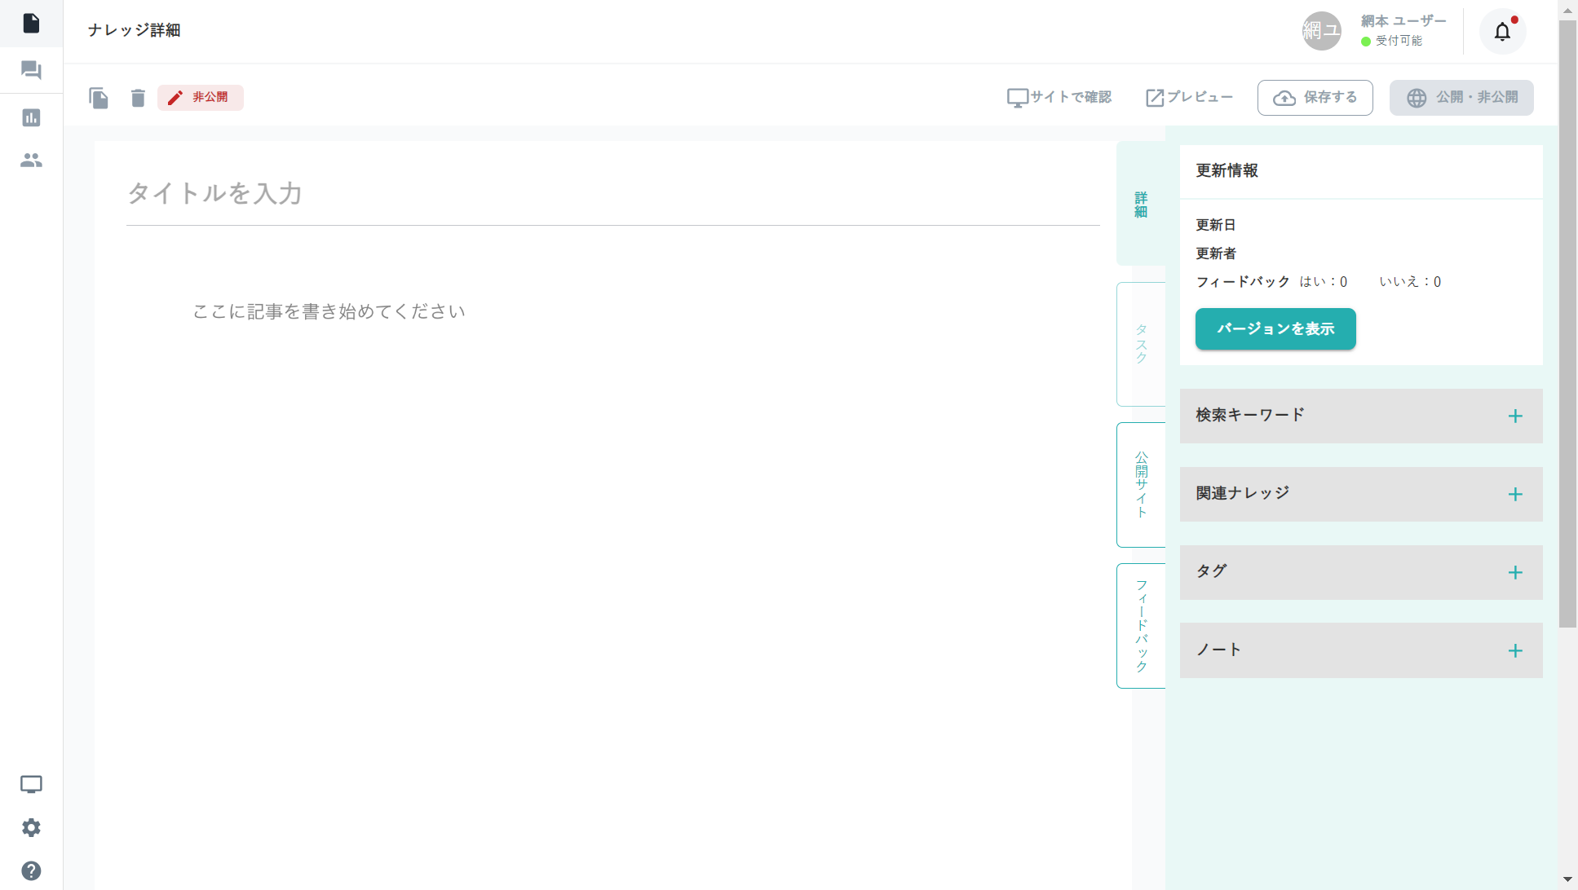
Task: Expand the 関連ナレッジ section
Action: click(x=1514, y=495)
